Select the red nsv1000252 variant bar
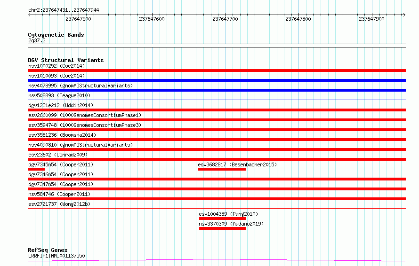Image resolution: width=419 pixels, height=266 pixels. [217, 70]
